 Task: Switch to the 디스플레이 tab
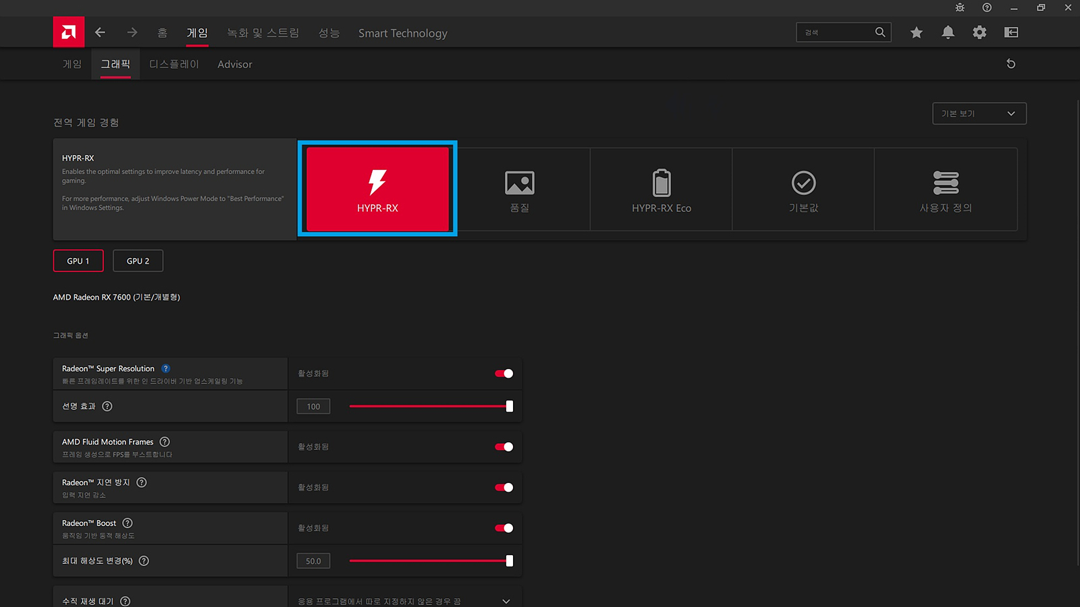[x=174, y=64]
